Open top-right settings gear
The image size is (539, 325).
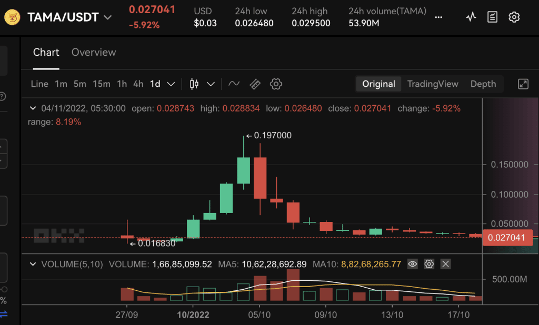[x=514, y=17]
